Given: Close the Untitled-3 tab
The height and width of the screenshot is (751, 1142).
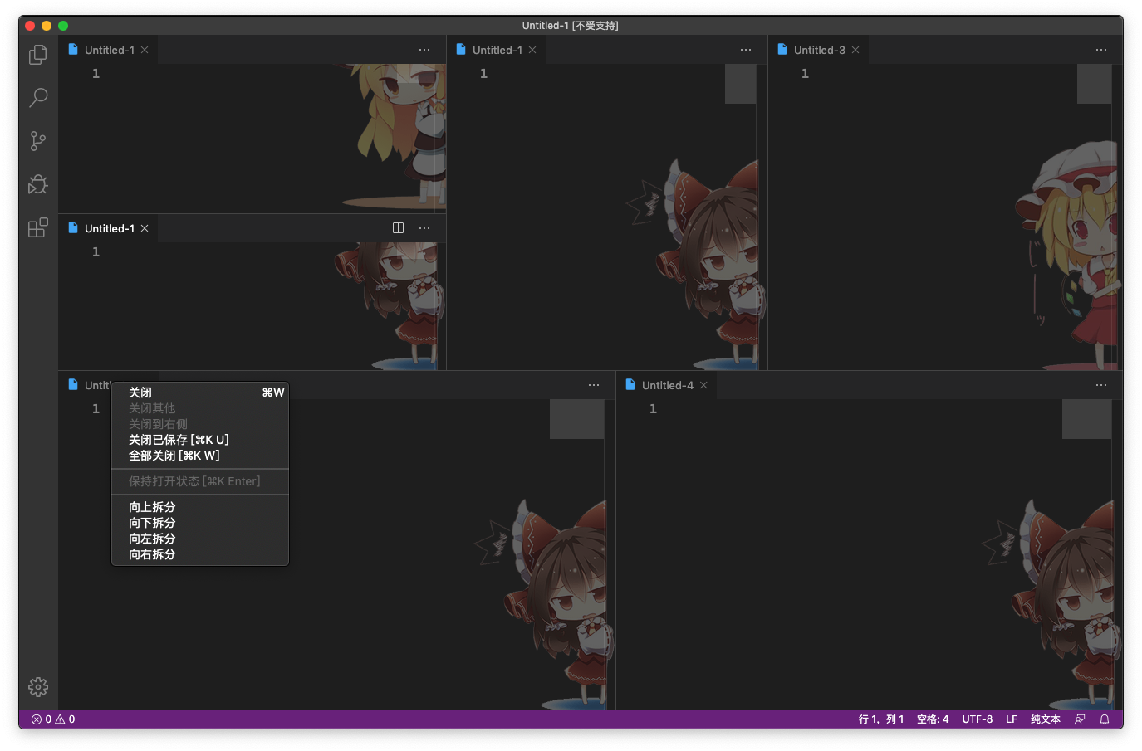Looking at the screenshot, I should pyautogui.click(x=855, y=50).
